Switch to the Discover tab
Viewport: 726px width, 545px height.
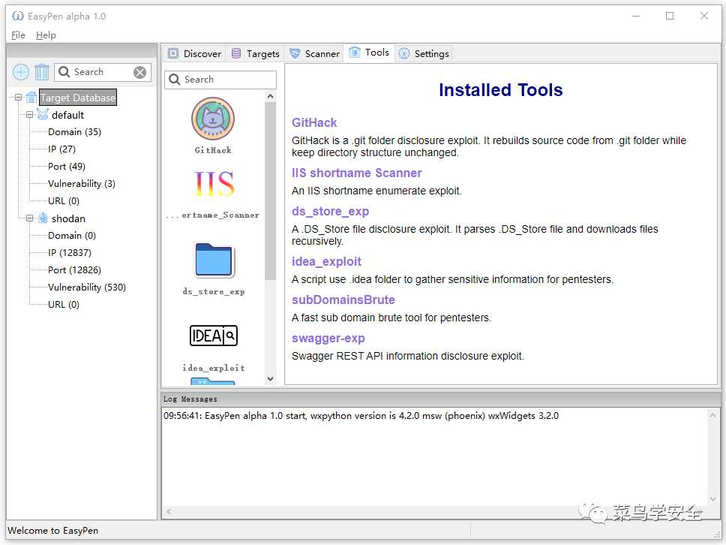pos(194,54)
